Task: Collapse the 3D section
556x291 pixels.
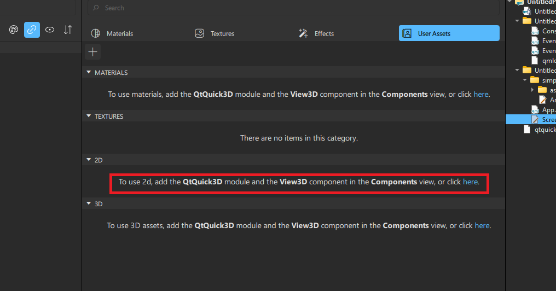Action: tap(89, 204)
